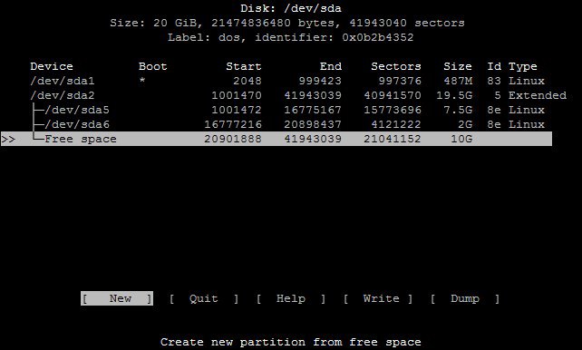Click the 'Create new partition from free space' hint
The width and height of the screenshot is (582, 350).
(291, 342)
